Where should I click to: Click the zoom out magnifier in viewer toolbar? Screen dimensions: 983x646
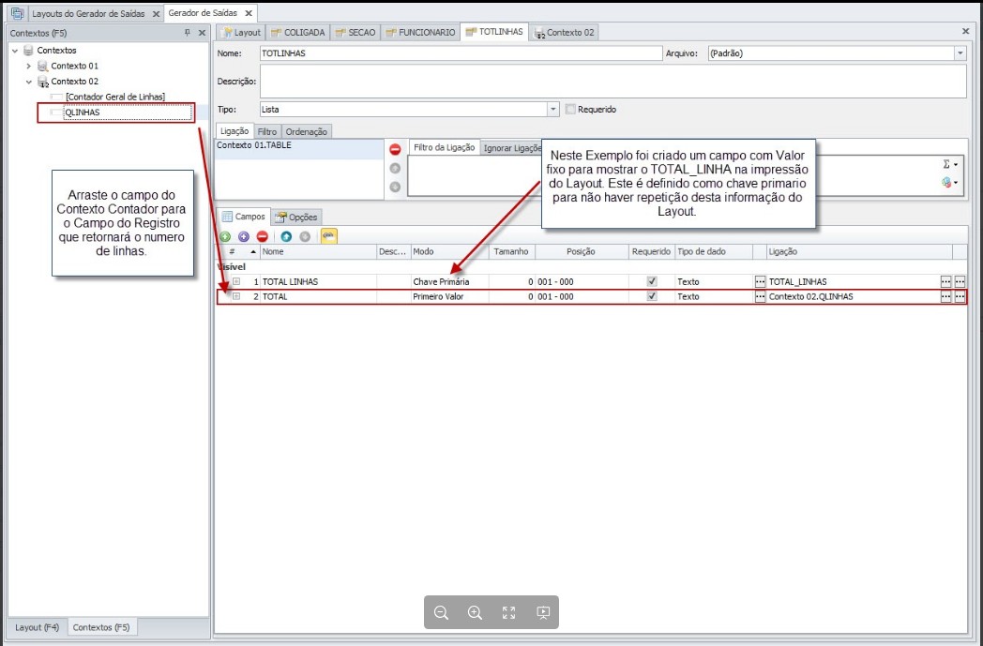441,612
